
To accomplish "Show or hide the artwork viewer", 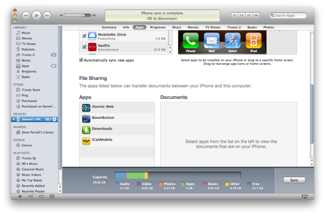I will [52, 197].
